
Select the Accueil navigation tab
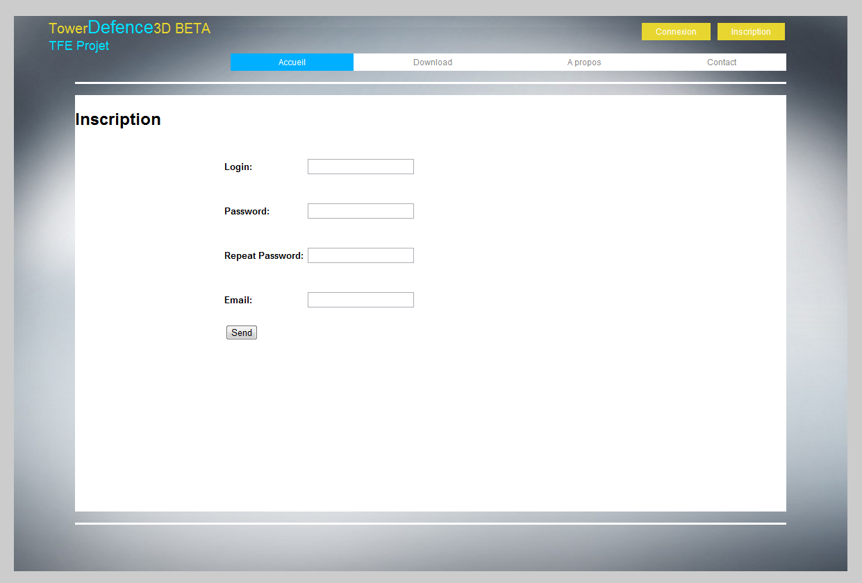pos(292,62)
